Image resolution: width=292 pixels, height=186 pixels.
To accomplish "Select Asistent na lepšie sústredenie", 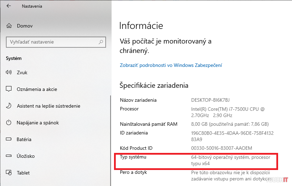I will coord(48,106).
